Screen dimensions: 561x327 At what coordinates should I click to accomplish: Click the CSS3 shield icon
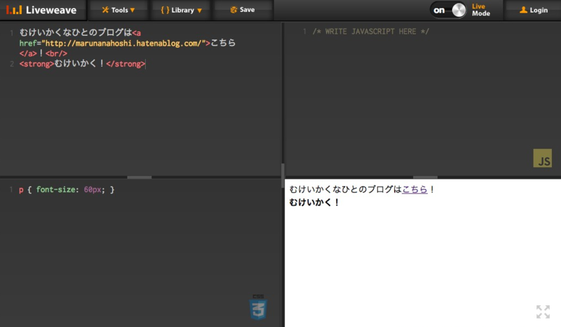[x=258, y=307]
